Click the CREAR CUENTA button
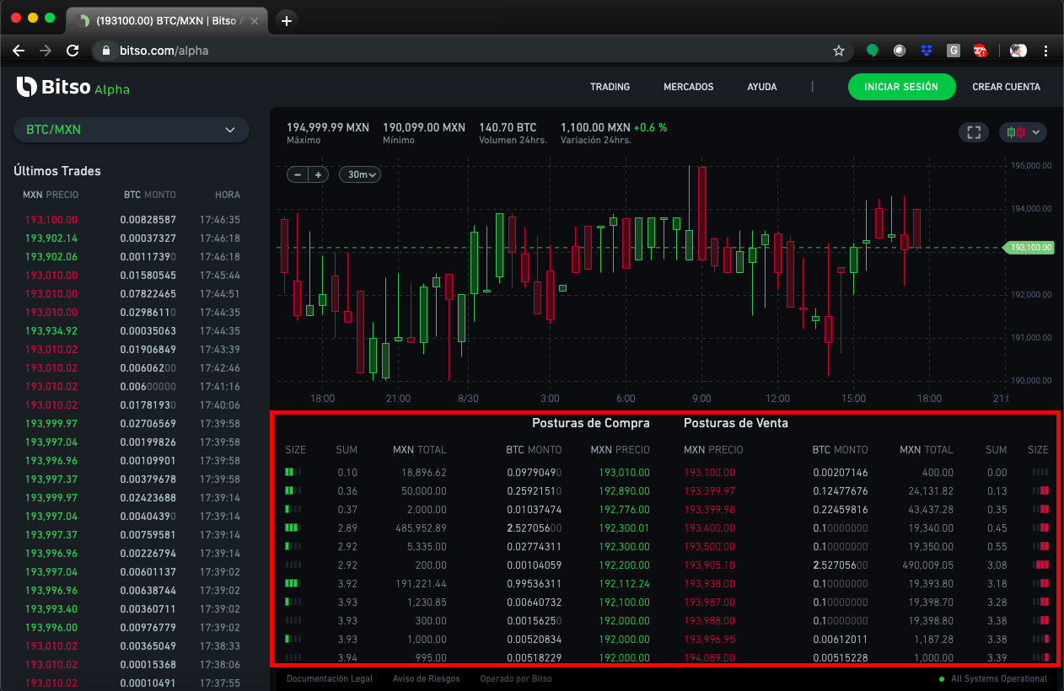Viewport: 1064px width, 691px height. [x=1006, y=87]
